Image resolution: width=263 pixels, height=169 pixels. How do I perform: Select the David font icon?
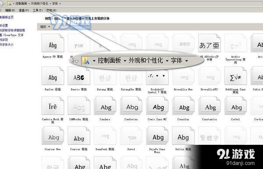pos(131,136)
